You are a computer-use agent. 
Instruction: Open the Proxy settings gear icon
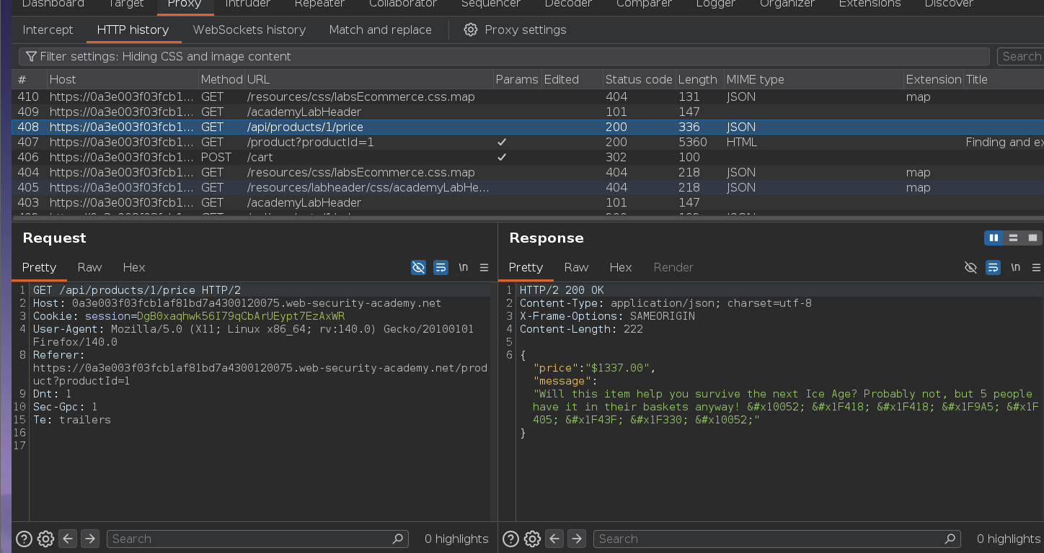click(471, 30)
